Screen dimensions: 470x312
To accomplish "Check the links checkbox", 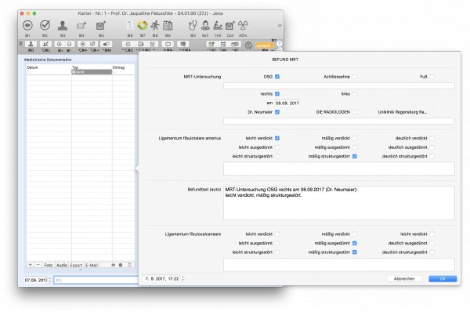I will [355, 94].
